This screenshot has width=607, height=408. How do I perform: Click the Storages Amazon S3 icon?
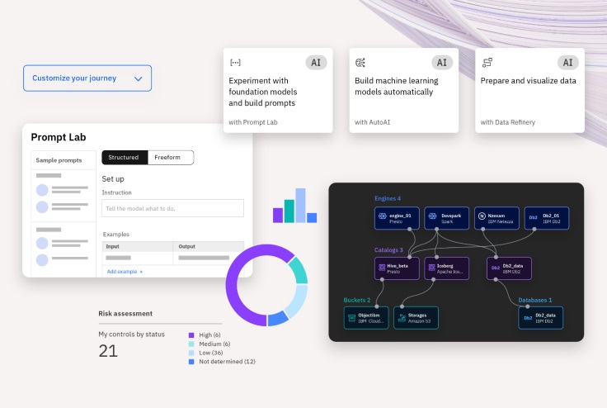tap(402, 318)
